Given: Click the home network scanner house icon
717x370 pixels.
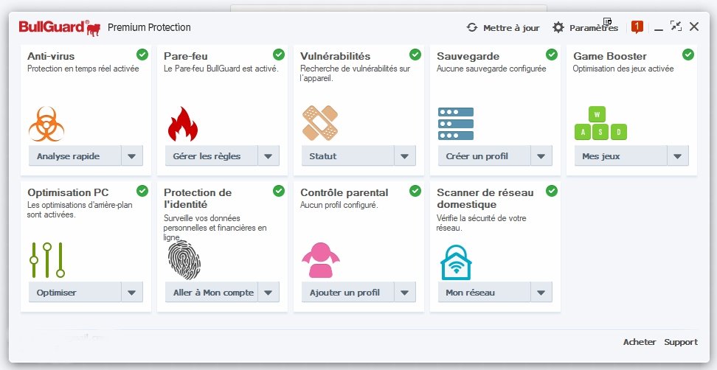Looking at the screenshot, I should (x=456, y=262).
